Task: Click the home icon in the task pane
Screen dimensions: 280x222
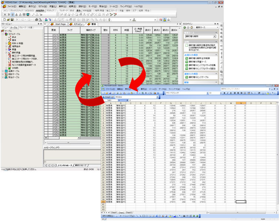Action: [191, 27]
